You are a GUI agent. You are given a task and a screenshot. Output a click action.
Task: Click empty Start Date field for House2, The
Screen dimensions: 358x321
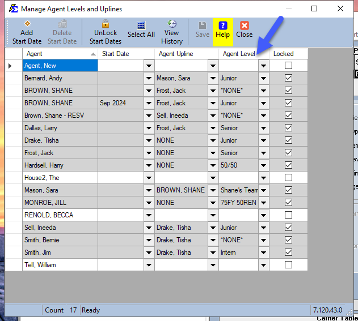(x=121, y=178)
